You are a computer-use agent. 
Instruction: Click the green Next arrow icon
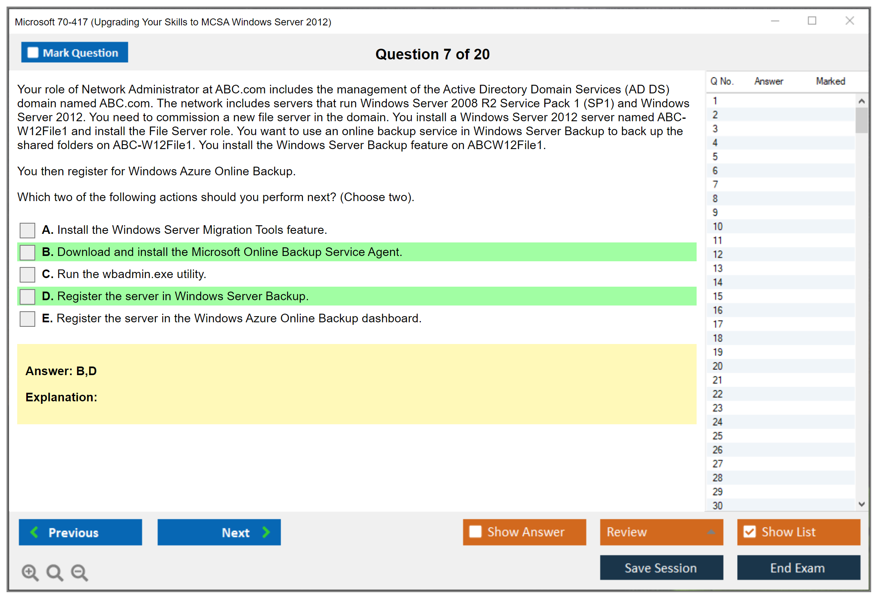point(266,532)
